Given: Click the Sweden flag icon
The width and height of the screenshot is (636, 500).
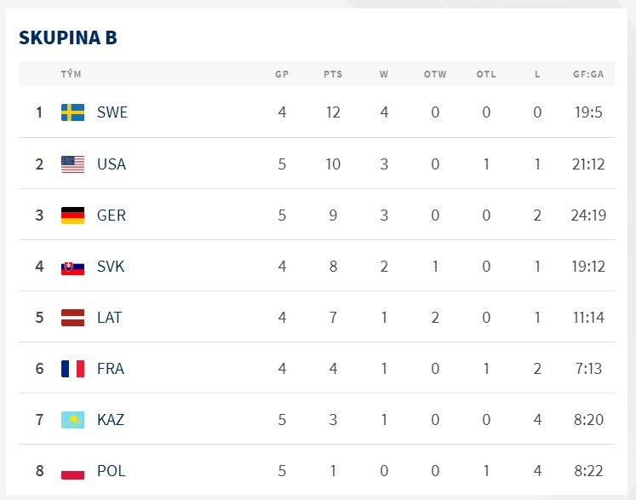Looking at the screenshot, I should pyautogui.click(x=72, y=112).
